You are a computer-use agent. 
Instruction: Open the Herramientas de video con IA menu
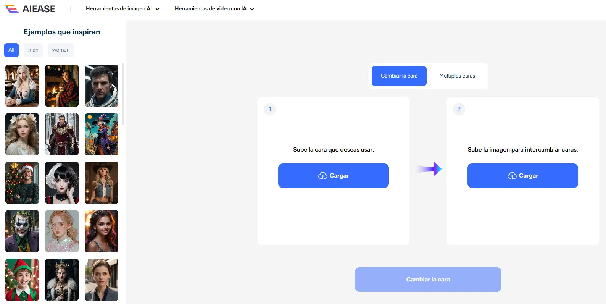click(214, 8)
